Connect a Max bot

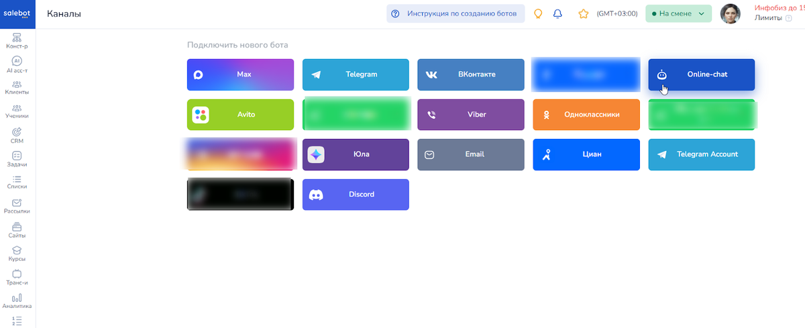[x=240, y=74]
